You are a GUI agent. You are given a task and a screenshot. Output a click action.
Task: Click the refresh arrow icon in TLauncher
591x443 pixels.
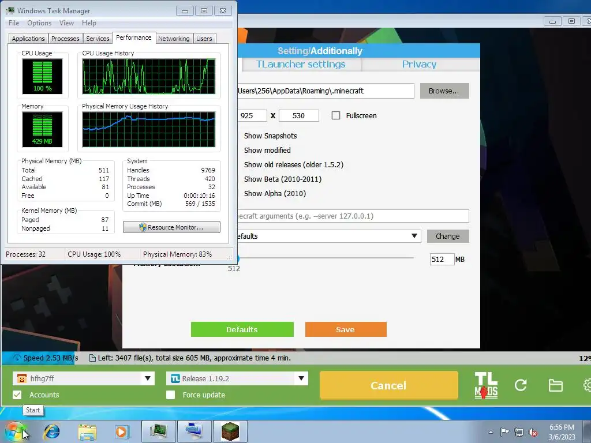[521, 385]
